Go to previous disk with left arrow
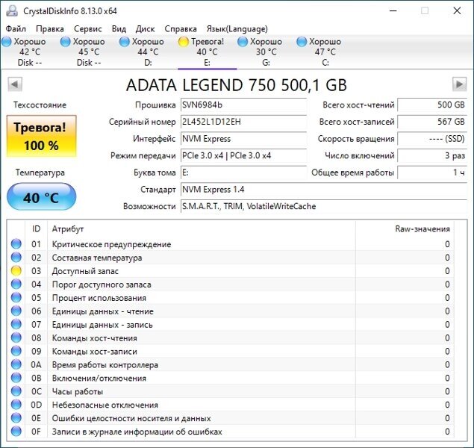Image resolution: width=474 pixels, height=448 pixels. click(15, 84)
